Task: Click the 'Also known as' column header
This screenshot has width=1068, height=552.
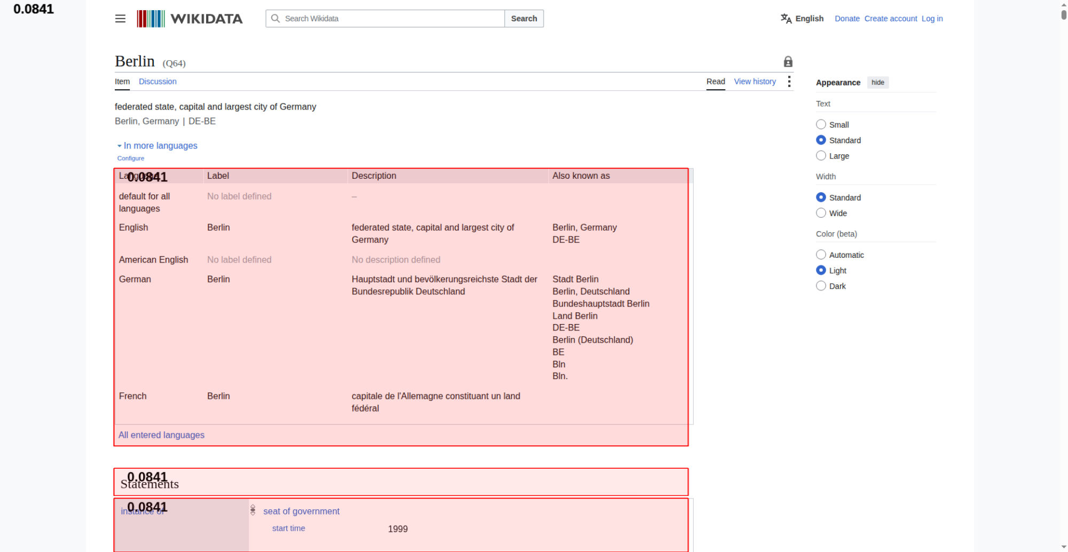Action: (581, 176)
